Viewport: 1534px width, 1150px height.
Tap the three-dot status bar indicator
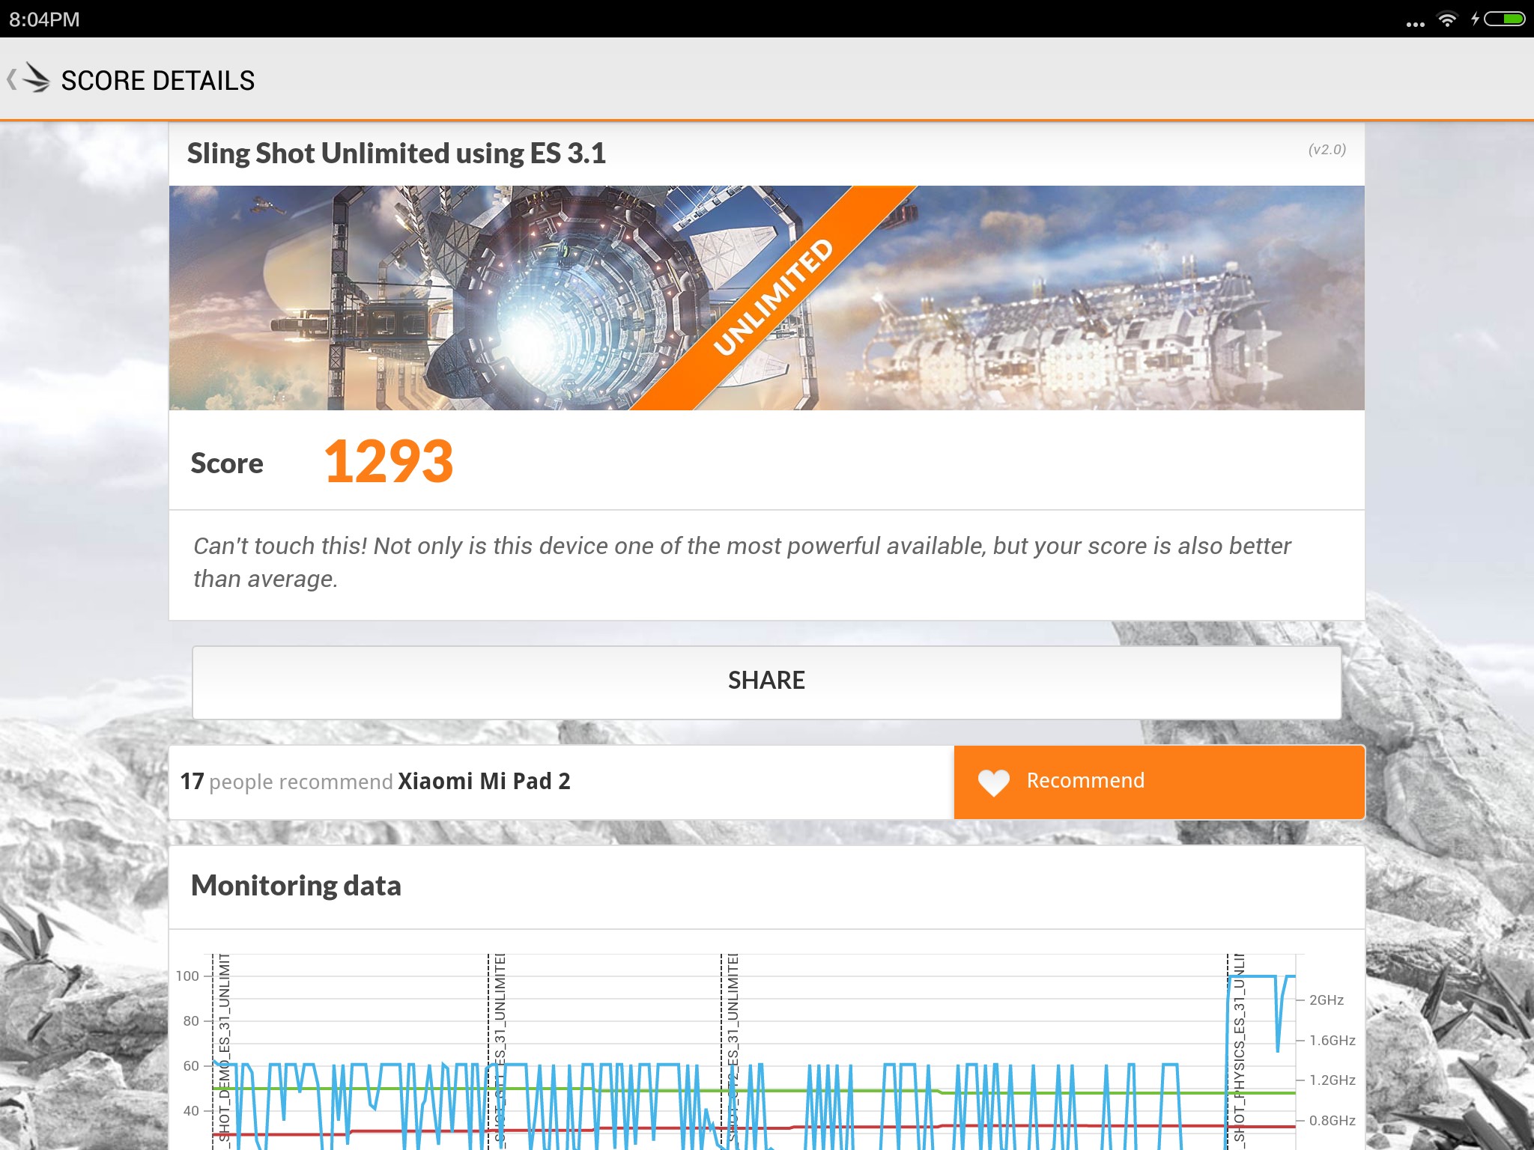point(1415,24)
